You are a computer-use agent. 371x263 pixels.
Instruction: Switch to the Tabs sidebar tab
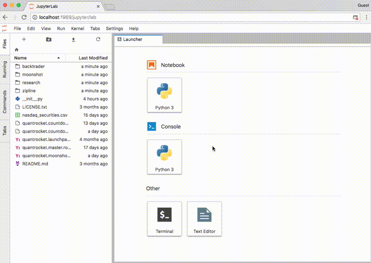(x=5, y=130)
